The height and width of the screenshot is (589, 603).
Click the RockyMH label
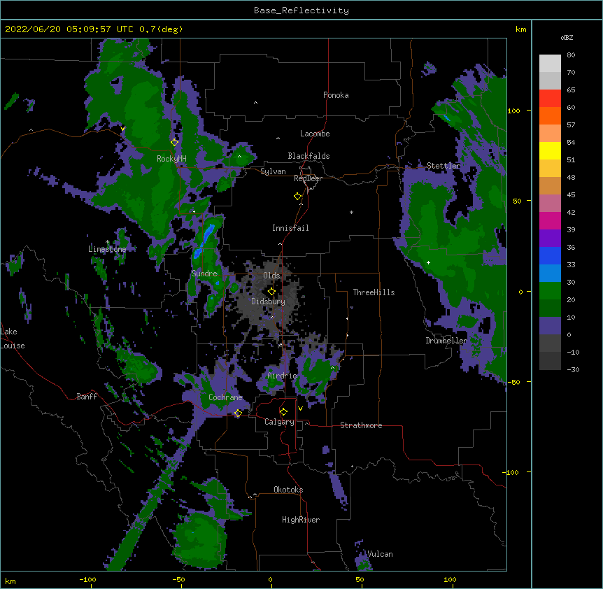click(171, 159)
